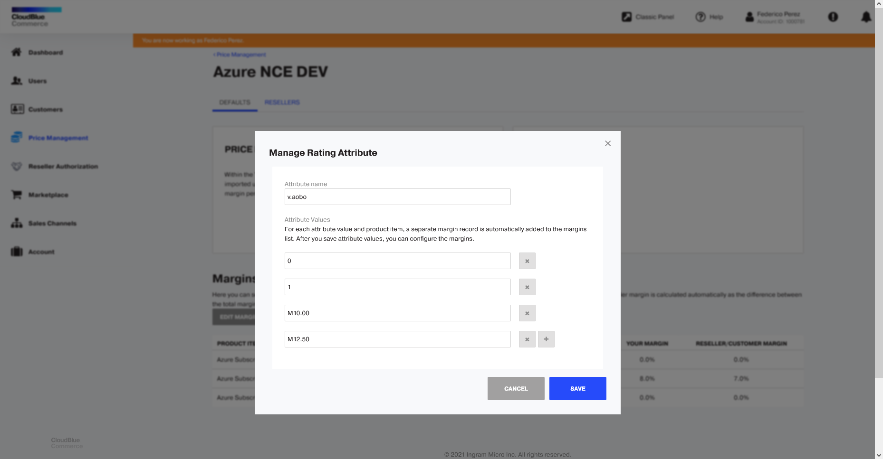Click the CloudBlue Commerce logo

[x=37, y=17]
